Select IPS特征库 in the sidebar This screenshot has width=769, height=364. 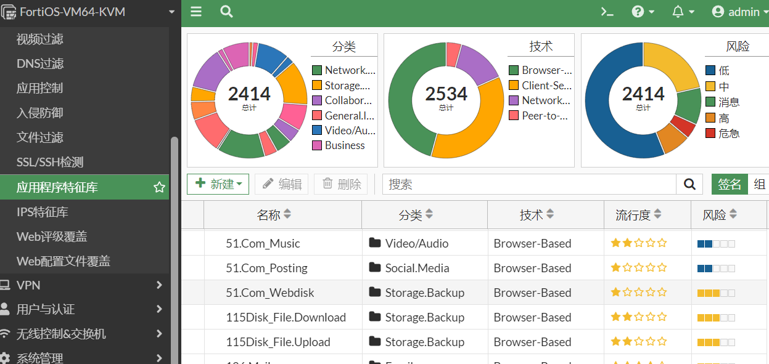pos(43,212)
